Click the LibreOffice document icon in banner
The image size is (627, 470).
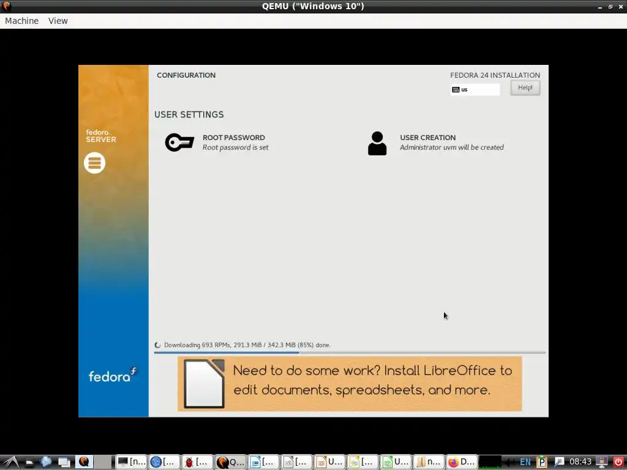(204, 384)
